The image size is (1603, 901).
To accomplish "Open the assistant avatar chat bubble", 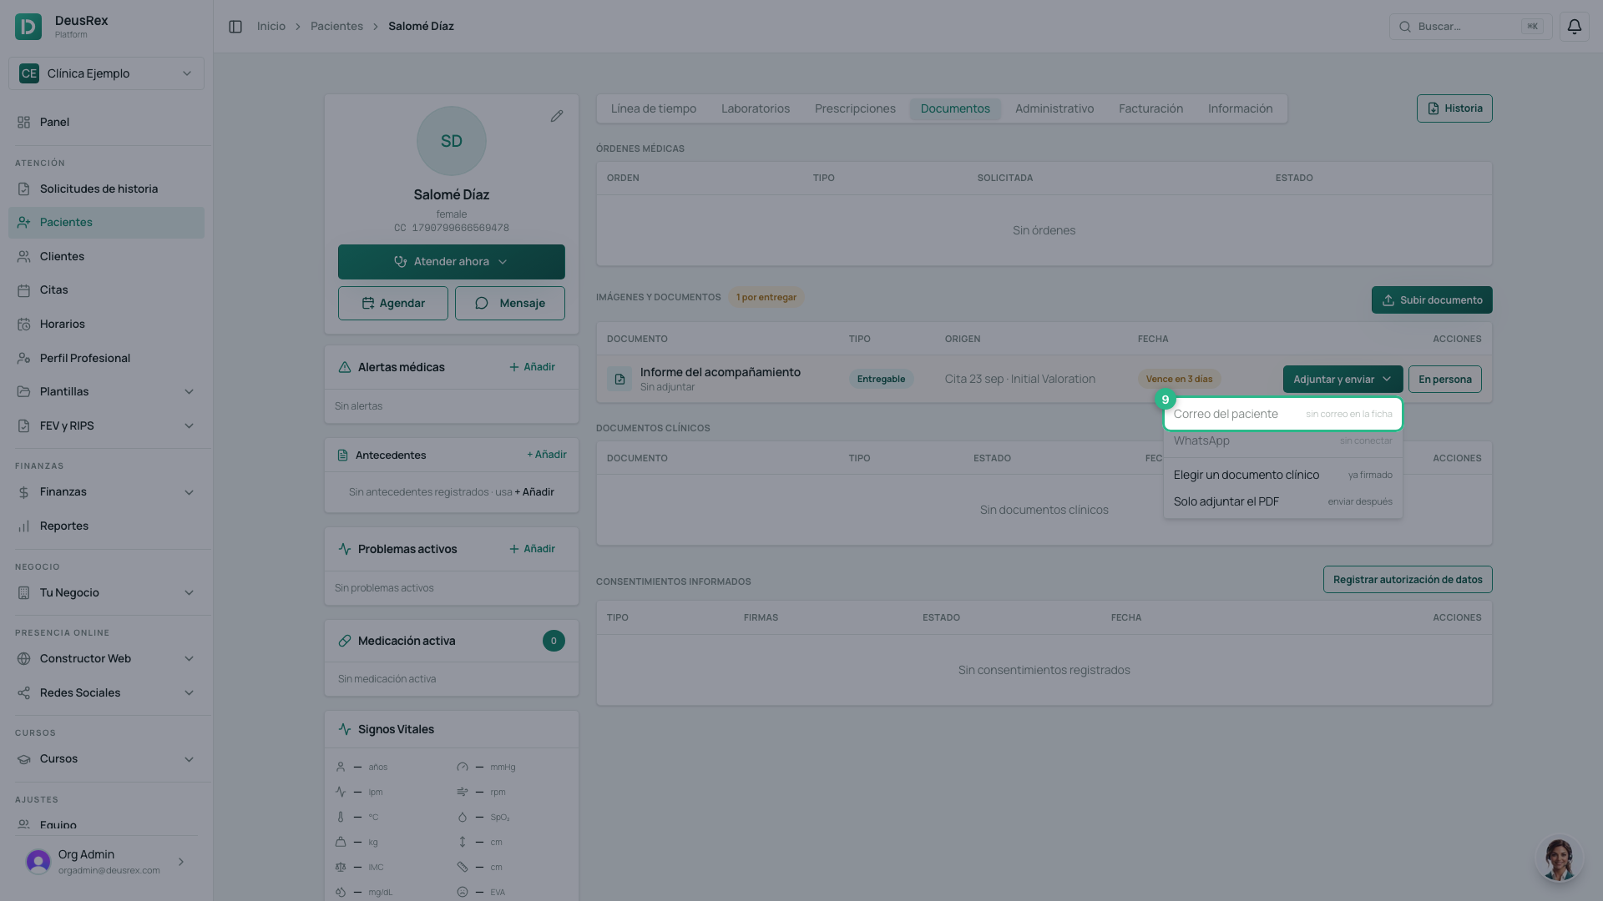I will (1559, 859).
